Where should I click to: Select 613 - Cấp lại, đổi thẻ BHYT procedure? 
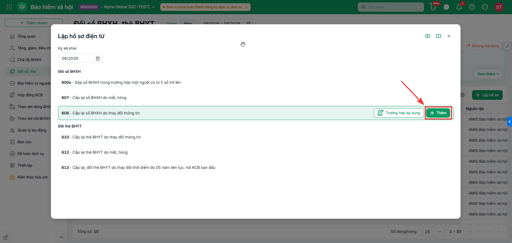point(256,168)
